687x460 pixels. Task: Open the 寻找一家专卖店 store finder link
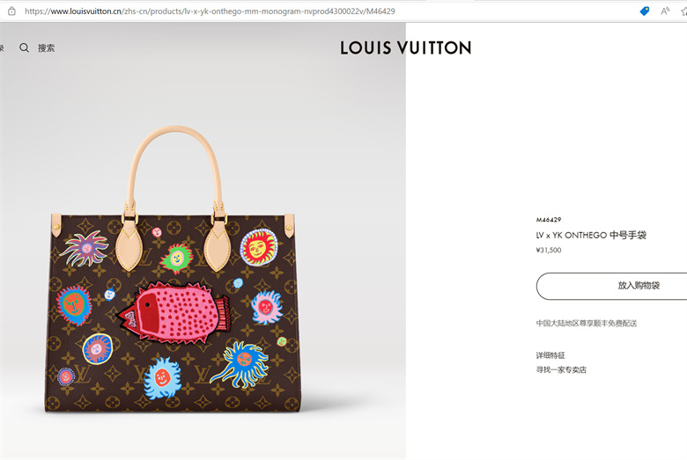click(561, 369)
